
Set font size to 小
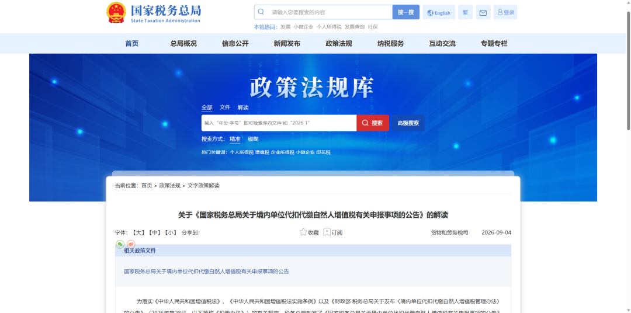pyautogui.click(x=171, y=232)
